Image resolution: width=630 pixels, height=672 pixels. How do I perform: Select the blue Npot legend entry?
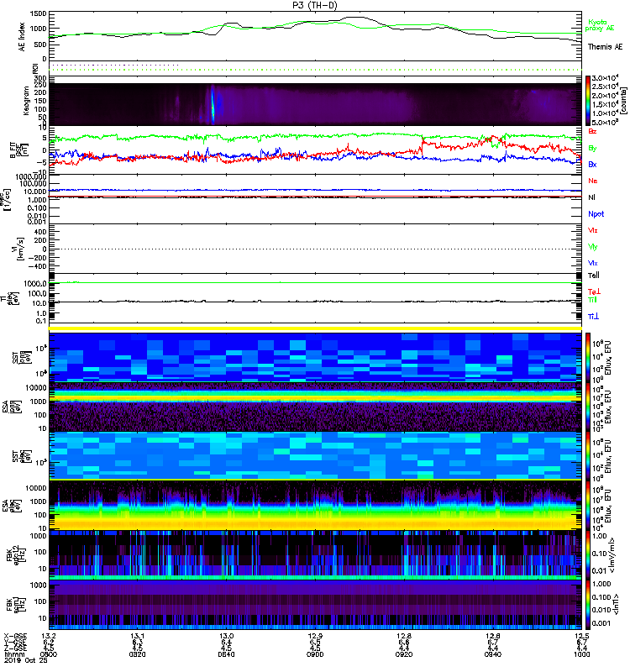click(x=596, y=214)
